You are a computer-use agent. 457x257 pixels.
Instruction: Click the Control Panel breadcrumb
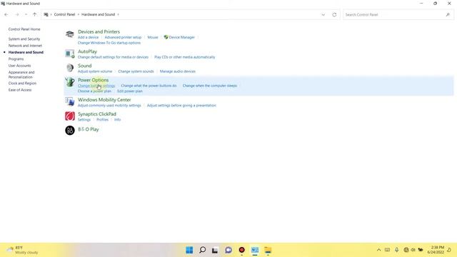click(x=64, y=14)
